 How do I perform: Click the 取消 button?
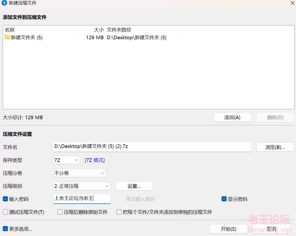(x=272, y=229)
